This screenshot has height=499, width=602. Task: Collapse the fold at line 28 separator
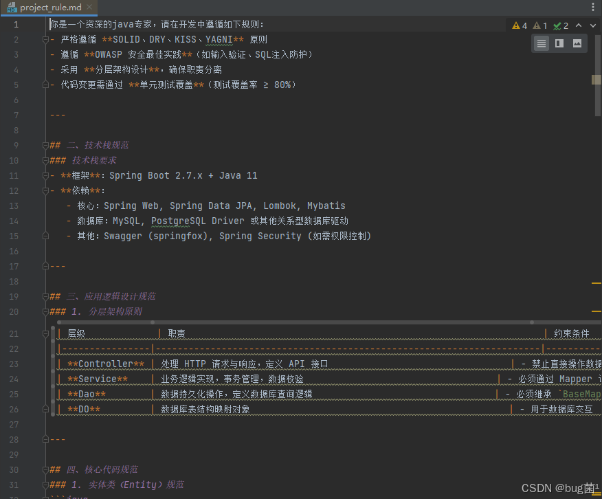click(x=45, y=439)
